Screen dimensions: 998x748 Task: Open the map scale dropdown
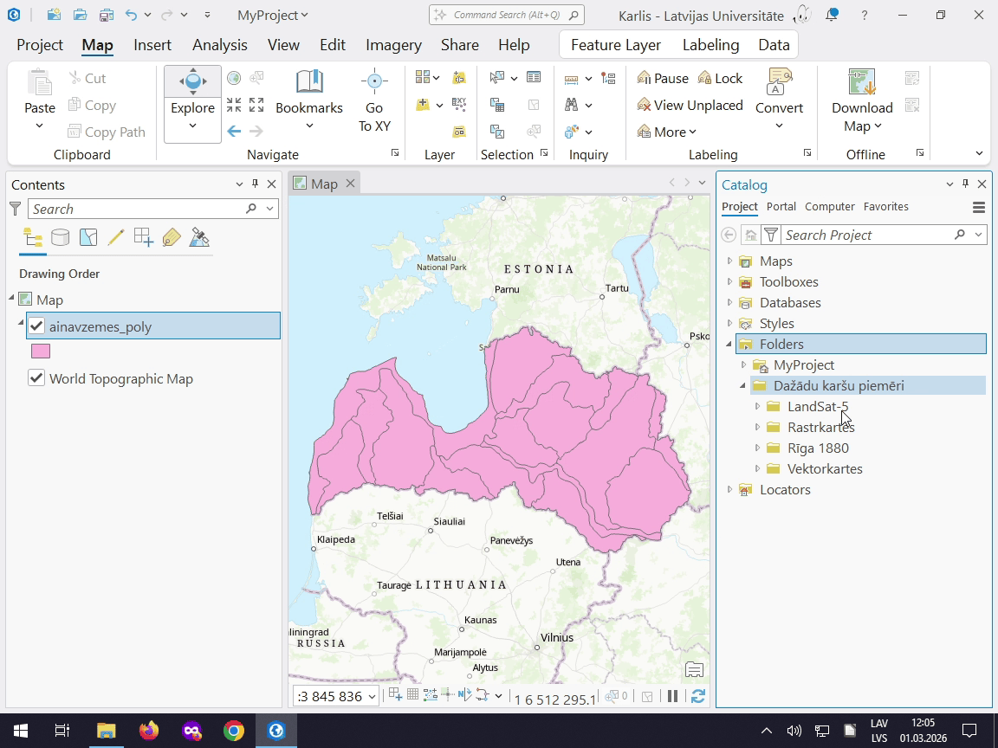pos(373,696)
